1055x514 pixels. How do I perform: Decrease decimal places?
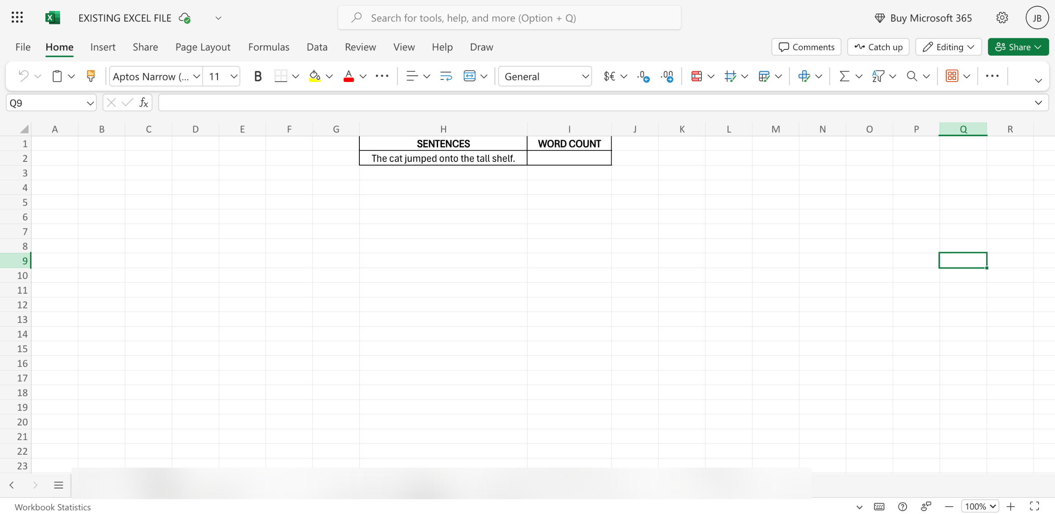[643, 76]
